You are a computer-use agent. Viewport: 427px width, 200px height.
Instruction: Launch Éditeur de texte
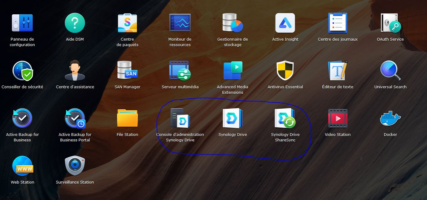(x=338, y=71)
